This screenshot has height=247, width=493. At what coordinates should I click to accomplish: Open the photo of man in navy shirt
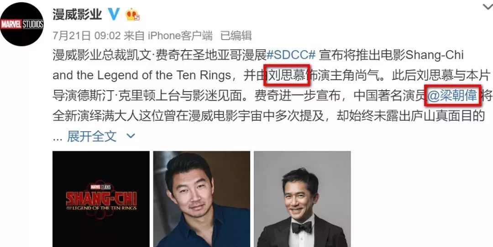[202, 199]
